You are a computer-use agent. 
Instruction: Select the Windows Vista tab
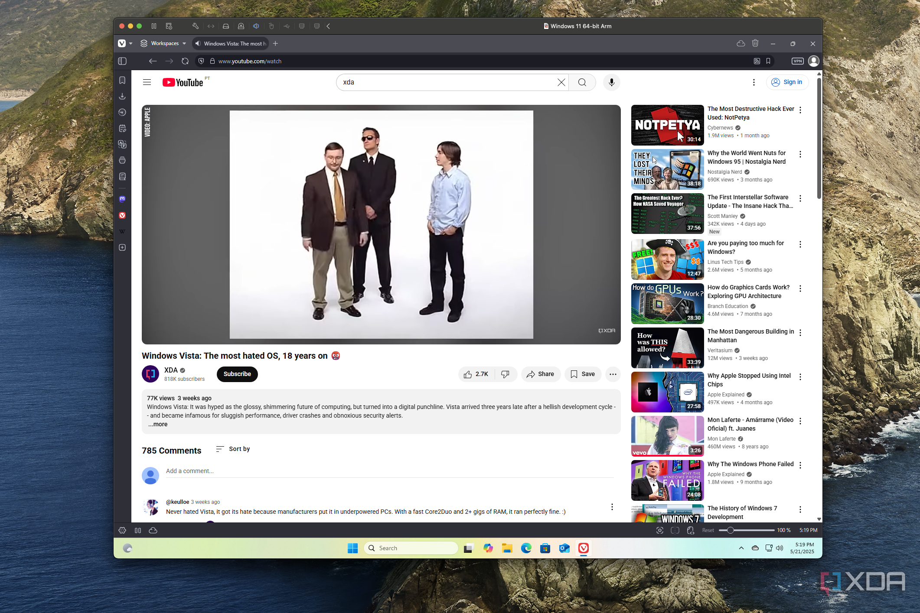tap(230, 43)
